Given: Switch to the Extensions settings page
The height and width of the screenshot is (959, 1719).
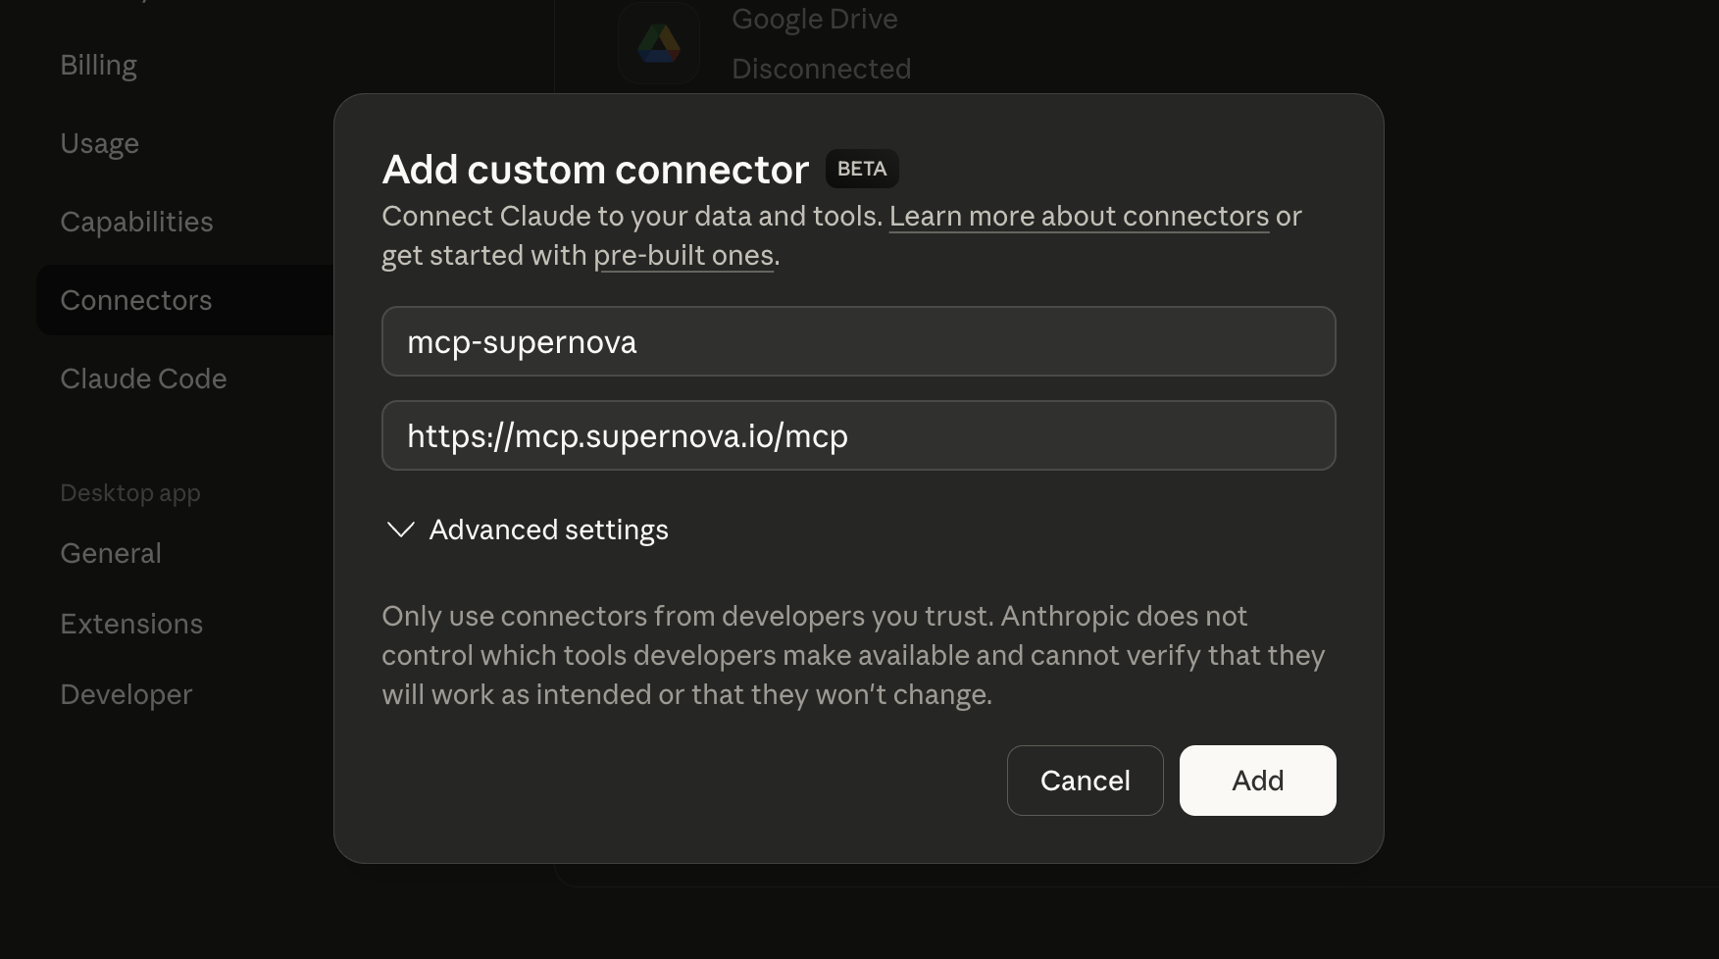Looking at the screenshot, I should coord(131,624).
